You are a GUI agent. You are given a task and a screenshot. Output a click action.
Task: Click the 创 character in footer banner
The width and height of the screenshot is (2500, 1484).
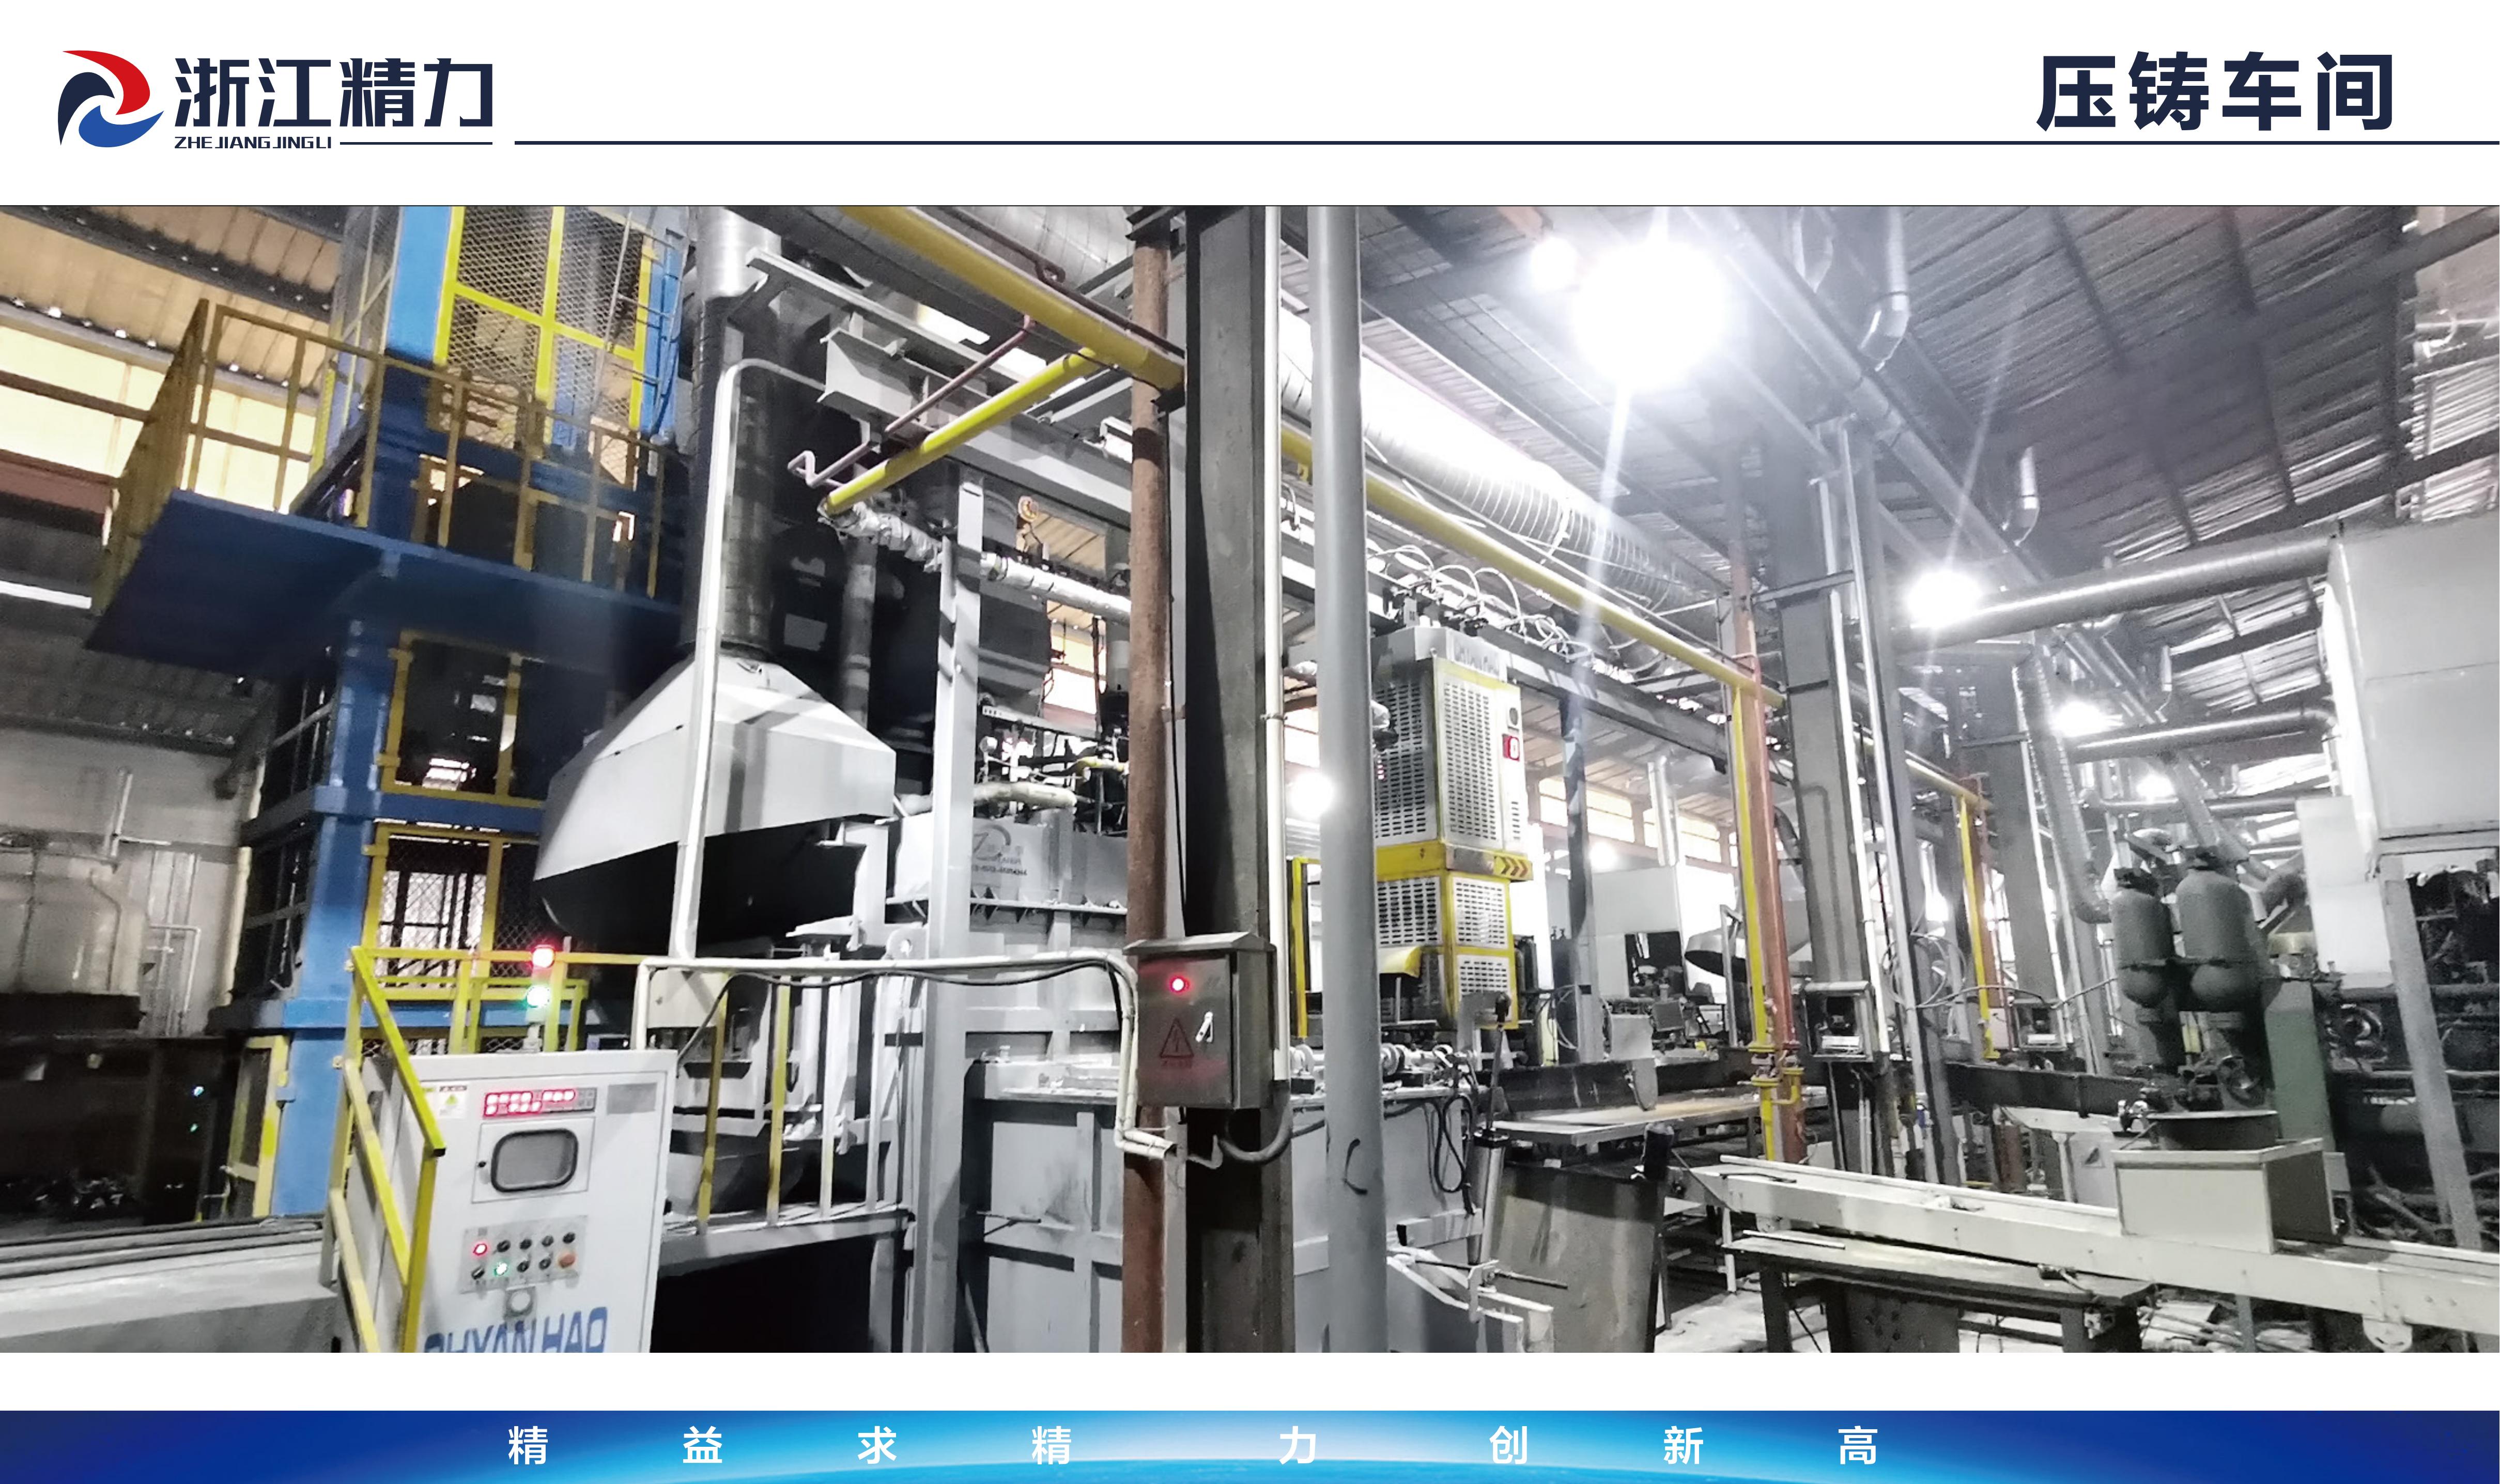tap(1508, 1446)
